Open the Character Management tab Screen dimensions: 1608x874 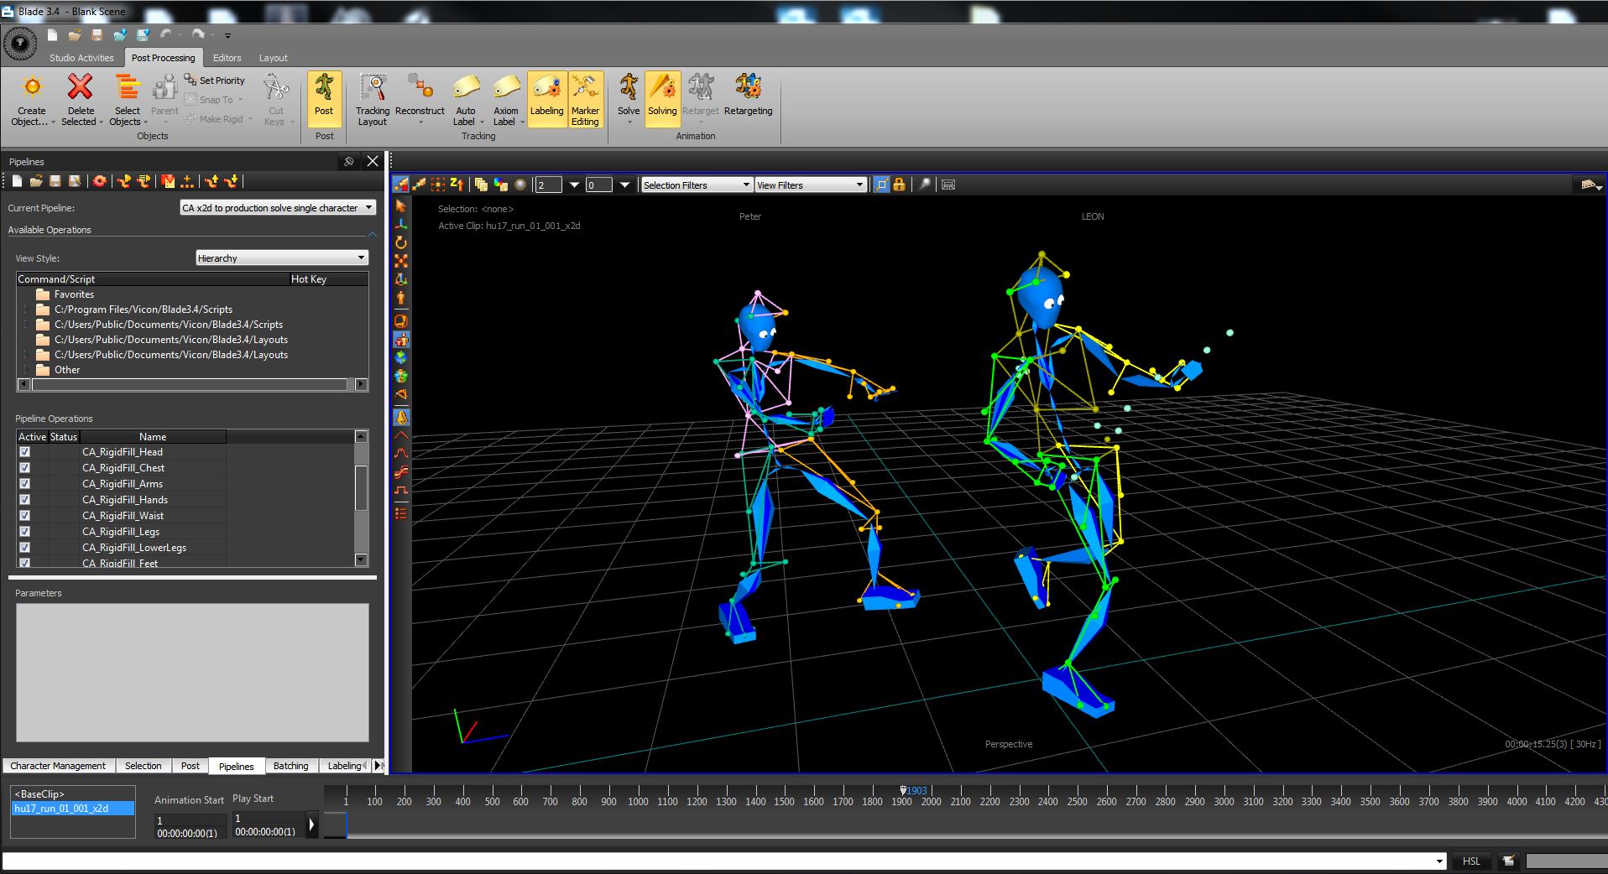pyautogui.click(x=58, y=766)
